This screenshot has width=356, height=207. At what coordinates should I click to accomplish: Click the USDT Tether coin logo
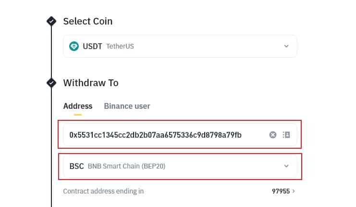coord(74,46)
